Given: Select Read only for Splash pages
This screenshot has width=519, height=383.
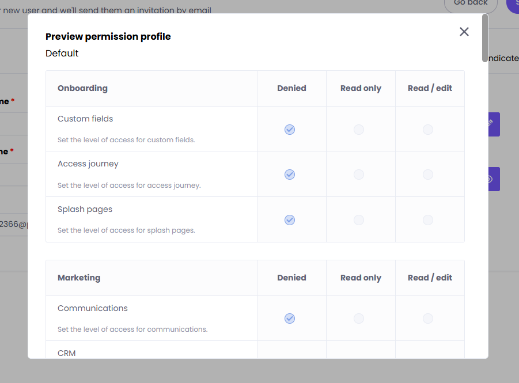Looking at the screenshot, I should coord(359,220).
